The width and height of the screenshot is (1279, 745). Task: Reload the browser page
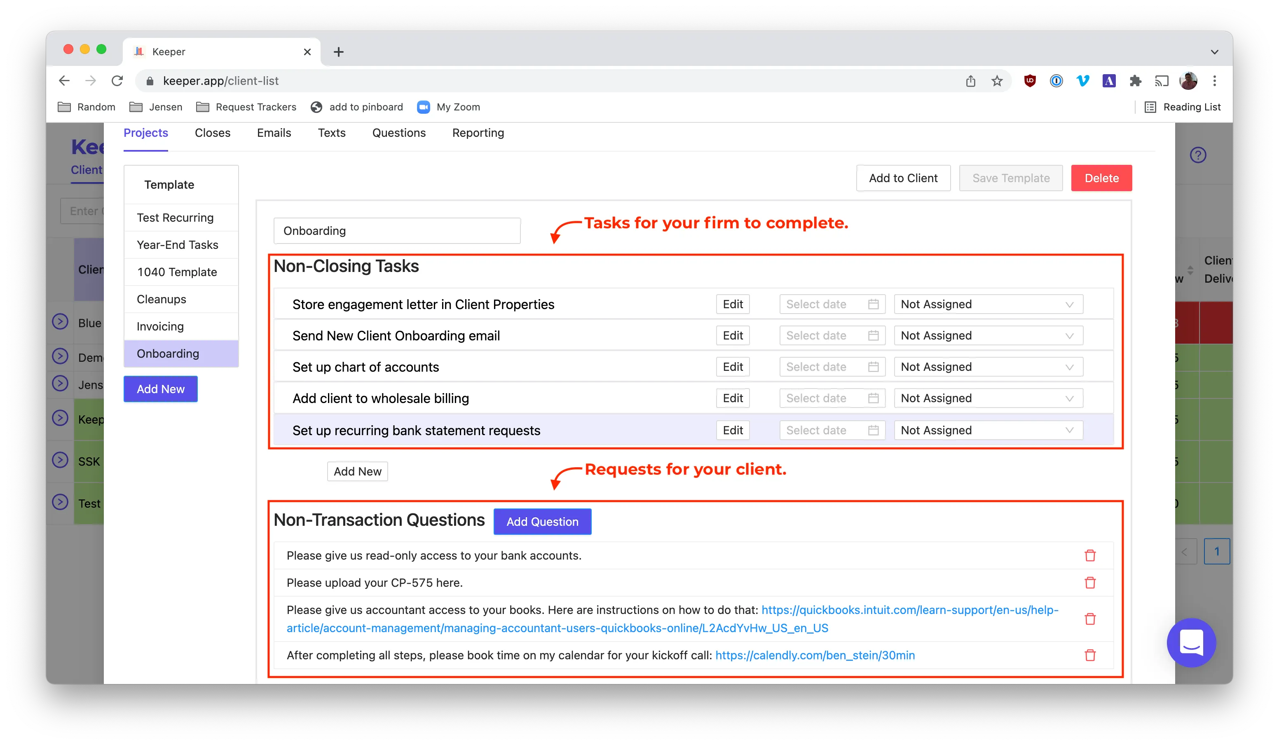click(x=117, y=81)
